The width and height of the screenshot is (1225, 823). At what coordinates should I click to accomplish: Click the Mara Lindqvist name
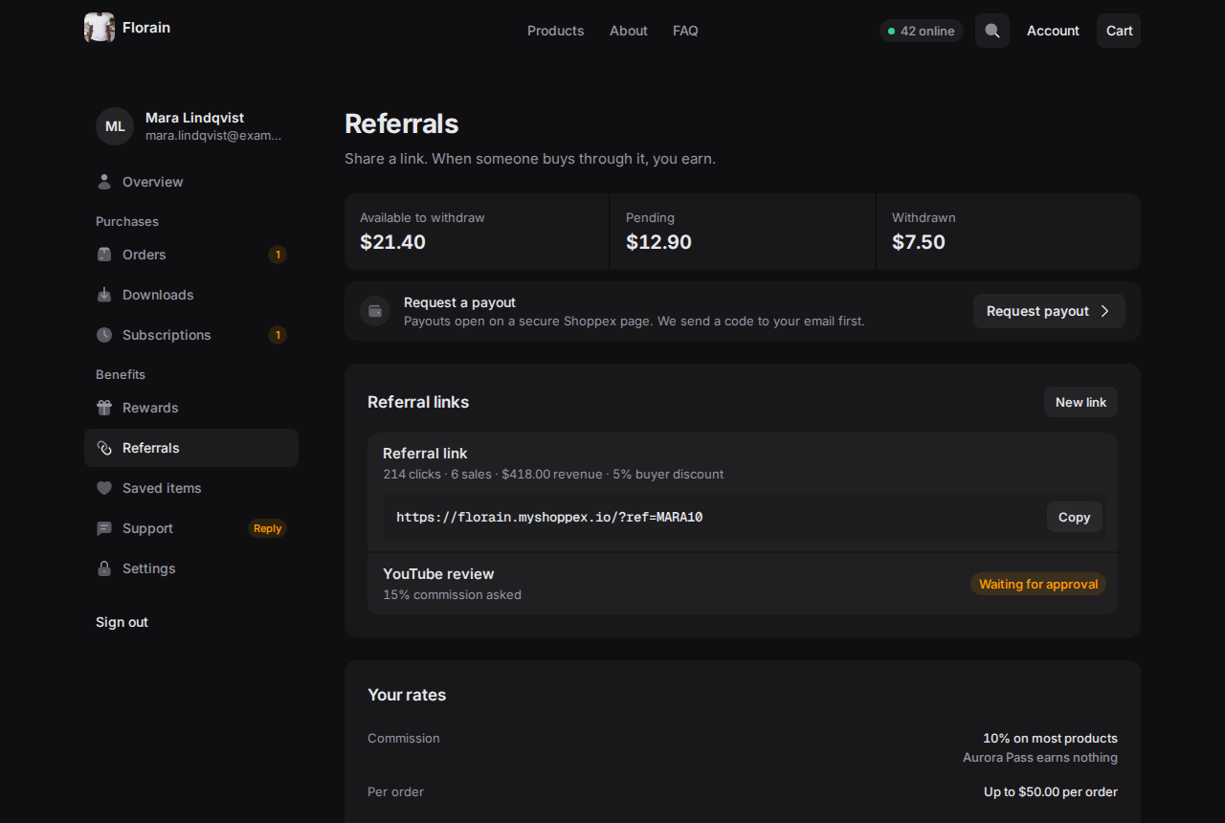194,118
